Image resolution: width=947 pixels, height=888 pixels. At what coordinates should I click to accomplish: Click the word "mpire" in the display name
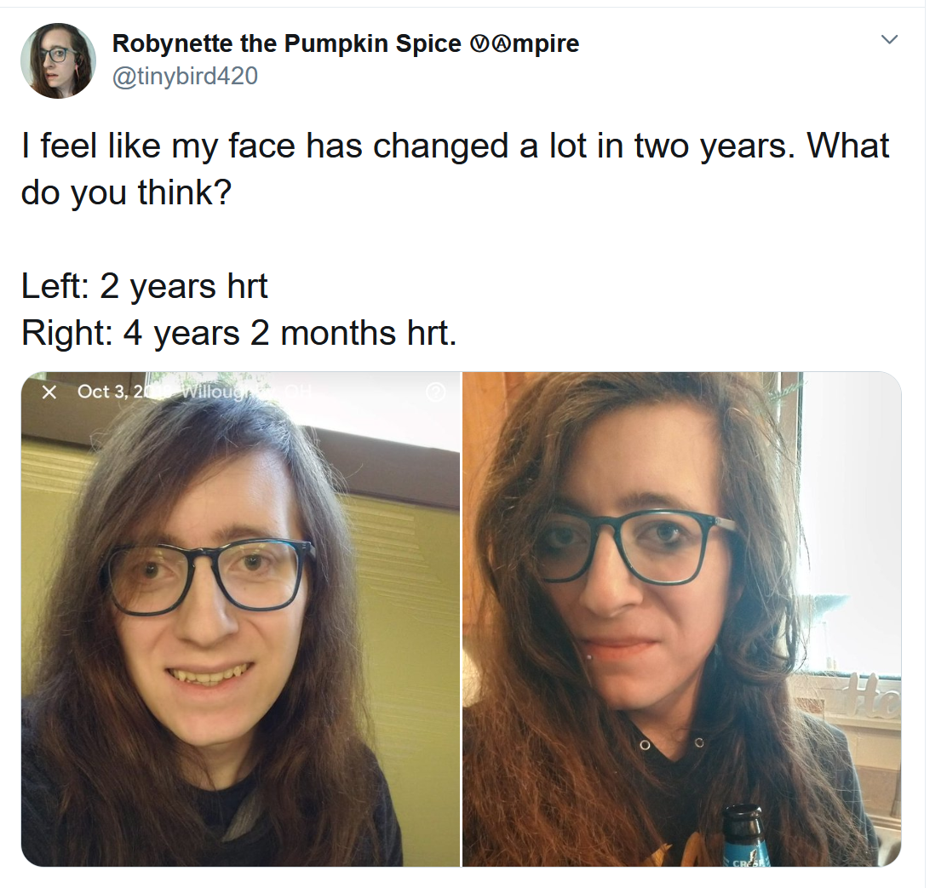tap(542, 44)
